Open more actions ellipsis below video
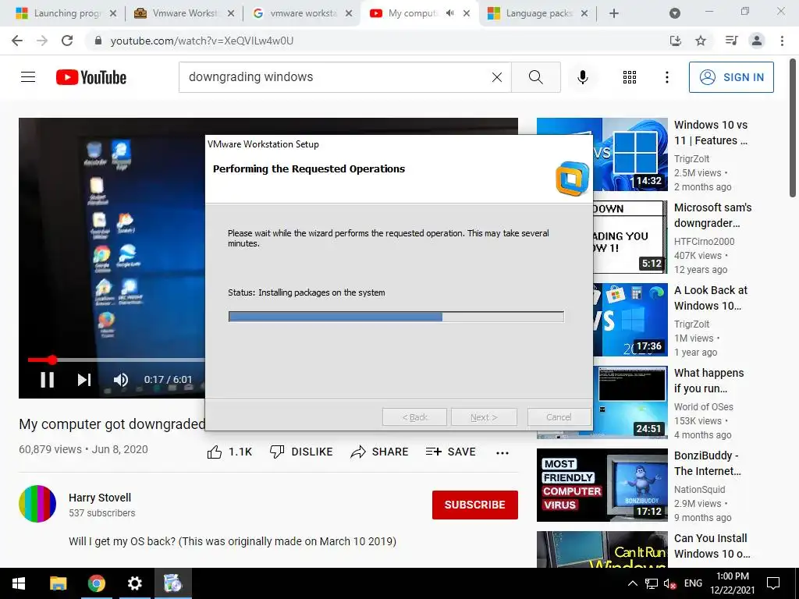The height and width of the screenshot is (599, 799). tap(502, 452)
